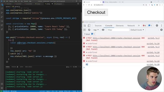Open editor More Actions ellipsis in VS Code
Image resolution: width=164 pixels, height=92 pixels.
[80, 4]
